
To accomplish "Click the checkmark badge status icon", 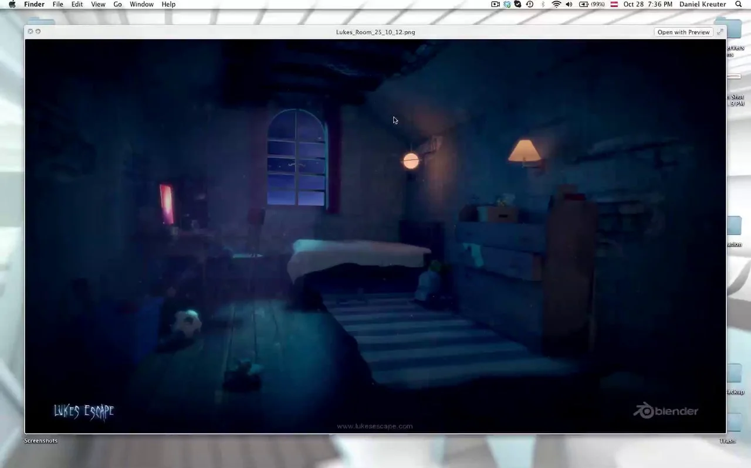I will point(517,4).
